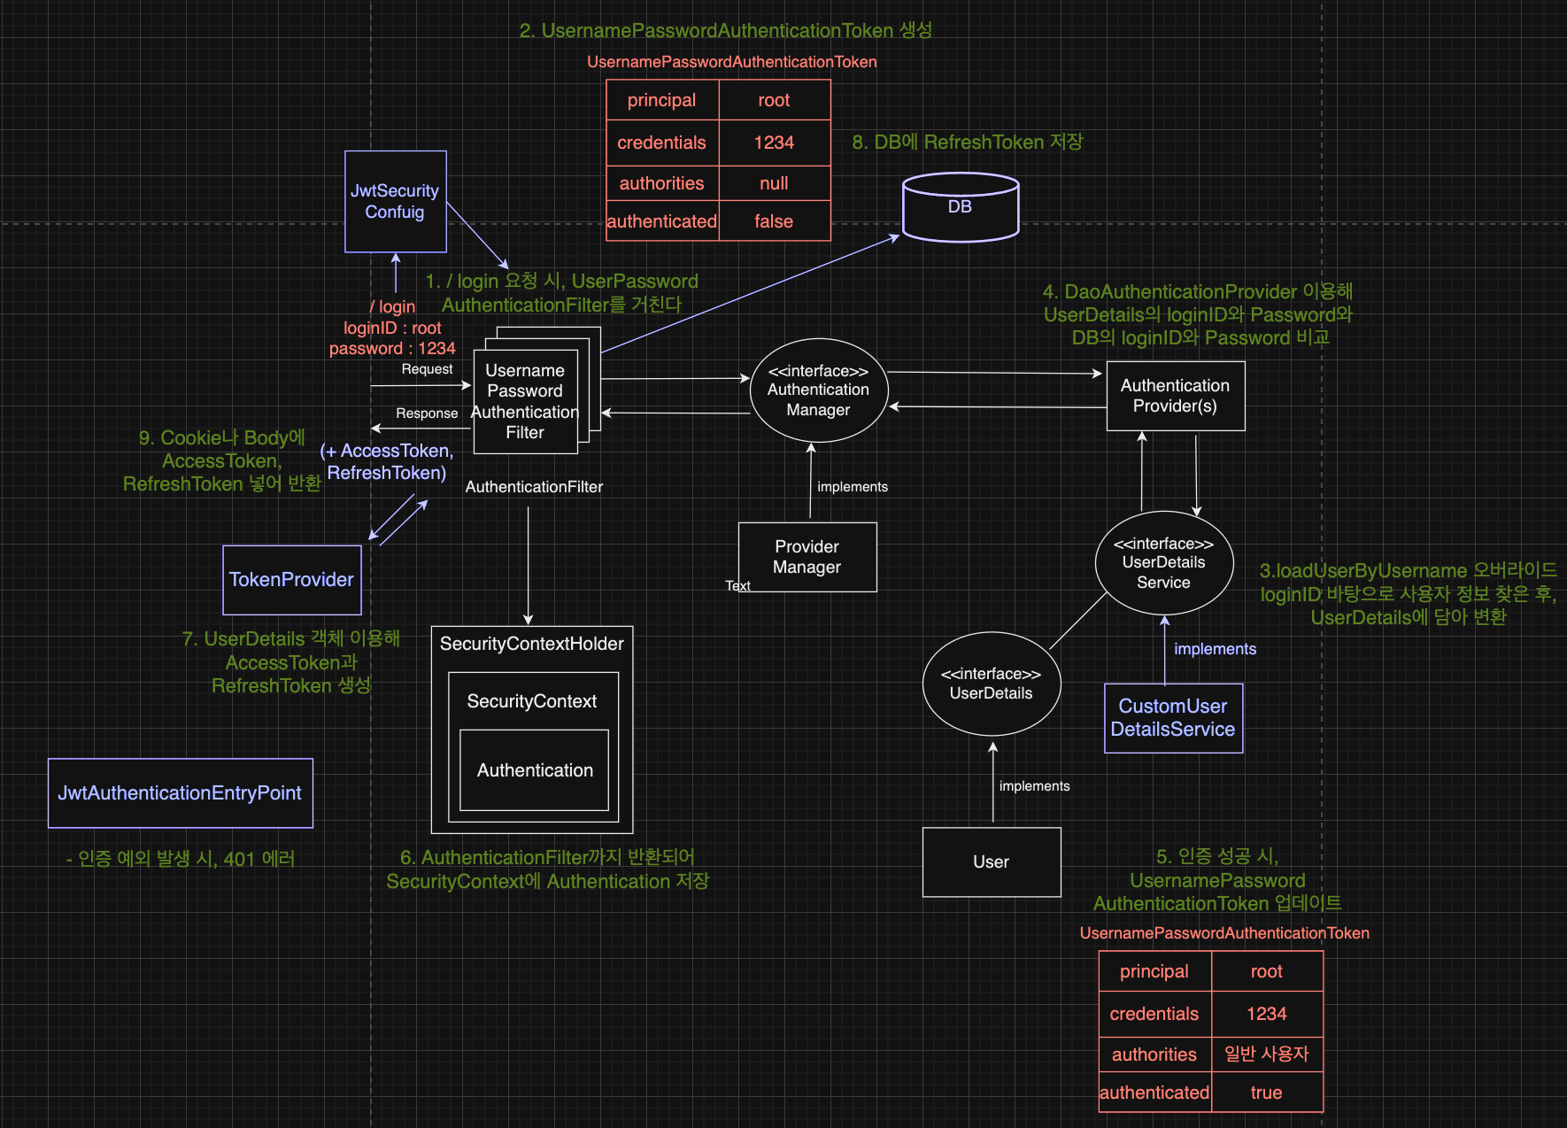Select step 9 Cookie나 Body caption

[221, 461]
